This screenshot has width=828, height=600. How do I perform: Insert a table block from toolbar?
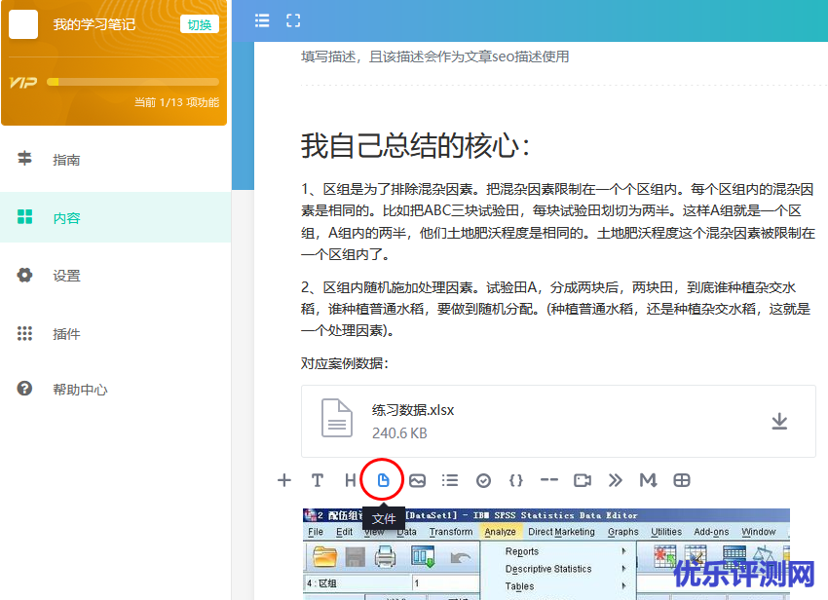pos(682,480)
